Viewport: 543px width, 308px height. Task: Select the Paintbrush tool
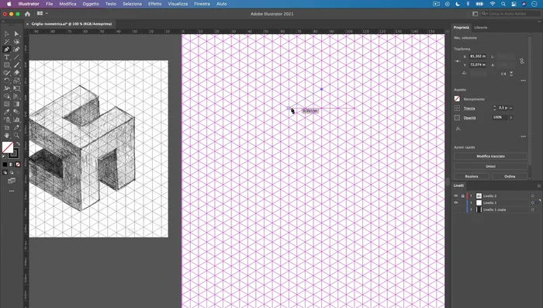[16, 65]
